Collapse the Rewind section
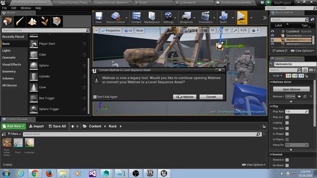This screenshot has width=317, height=178. click(x=271, y=154)
